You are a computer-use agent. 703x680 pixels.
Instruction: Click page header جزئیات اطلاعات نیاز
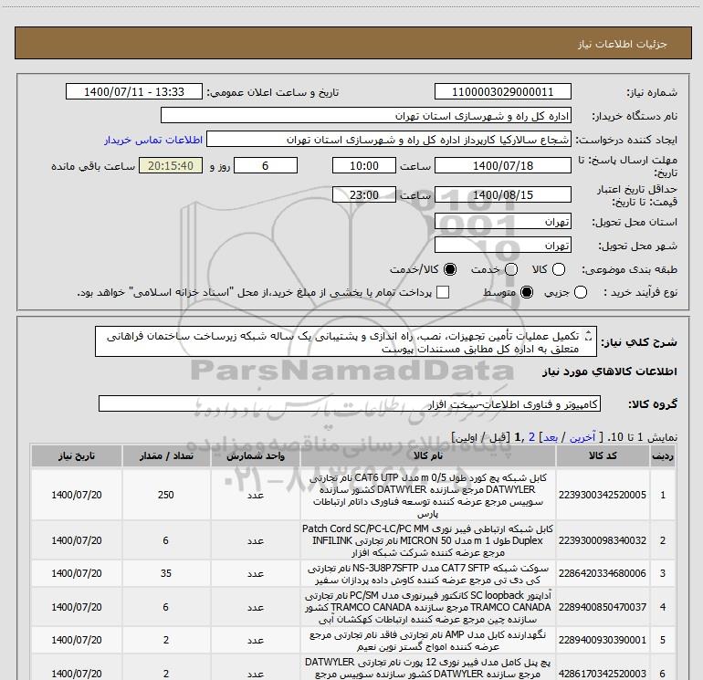point(623,44)
